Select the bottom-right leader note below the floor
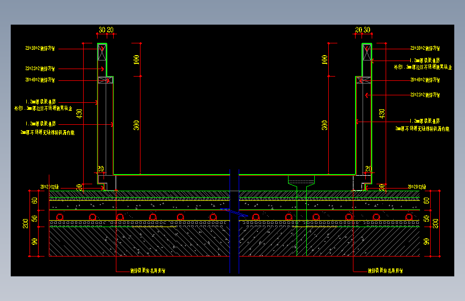 coord(385,270)
